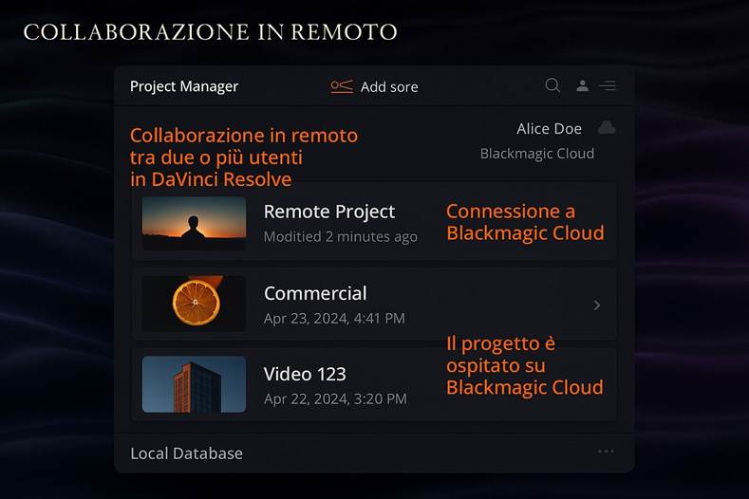This screenshot has width=749, height=499.
Task: Click the user profile icon
Action: [x=582, y=86]
